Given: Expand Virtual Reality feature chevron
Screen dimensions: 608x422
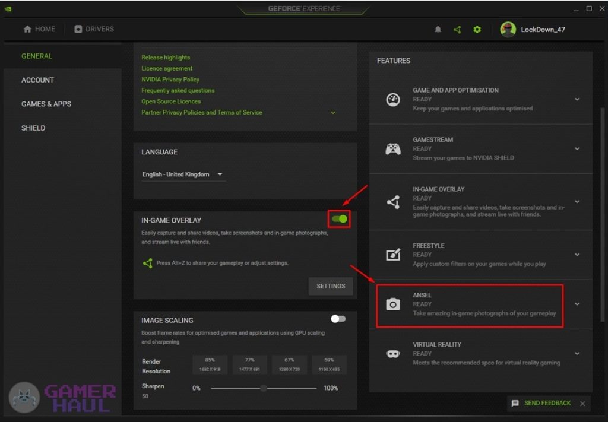Looking at the screenshot, I should coord(577,353).
